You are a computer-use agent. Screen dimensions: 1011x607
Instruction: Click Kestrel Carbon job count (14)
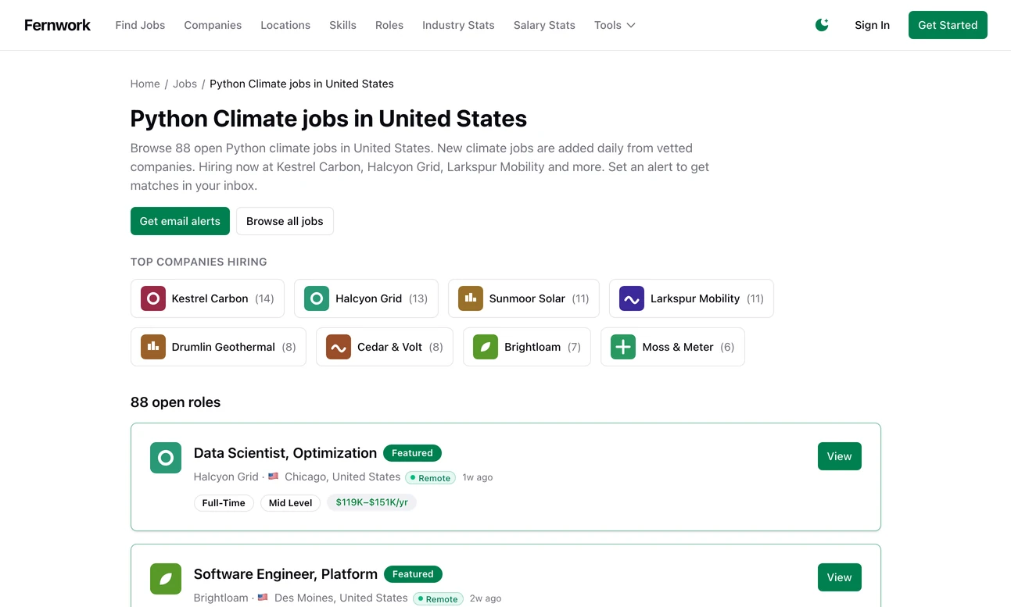pos(264,298)
